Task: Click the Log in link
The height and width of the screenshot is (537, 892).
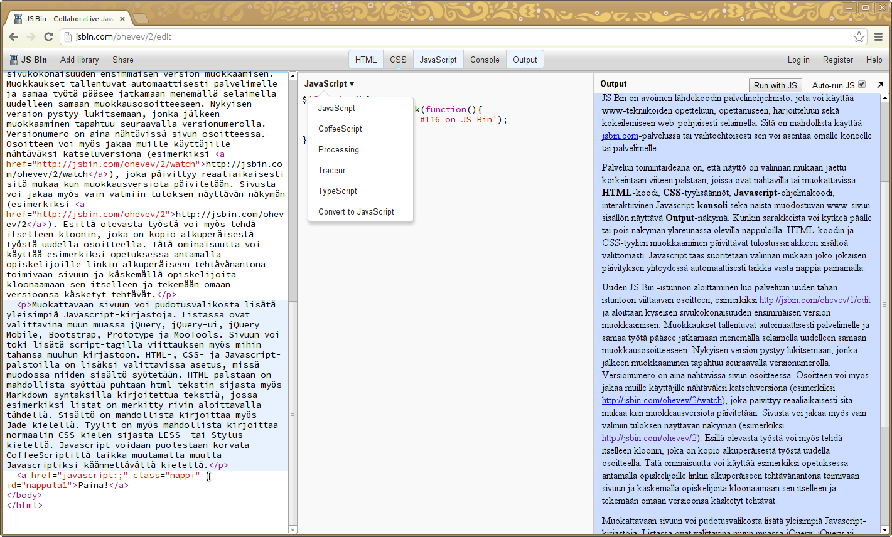Action: [798, 60]
